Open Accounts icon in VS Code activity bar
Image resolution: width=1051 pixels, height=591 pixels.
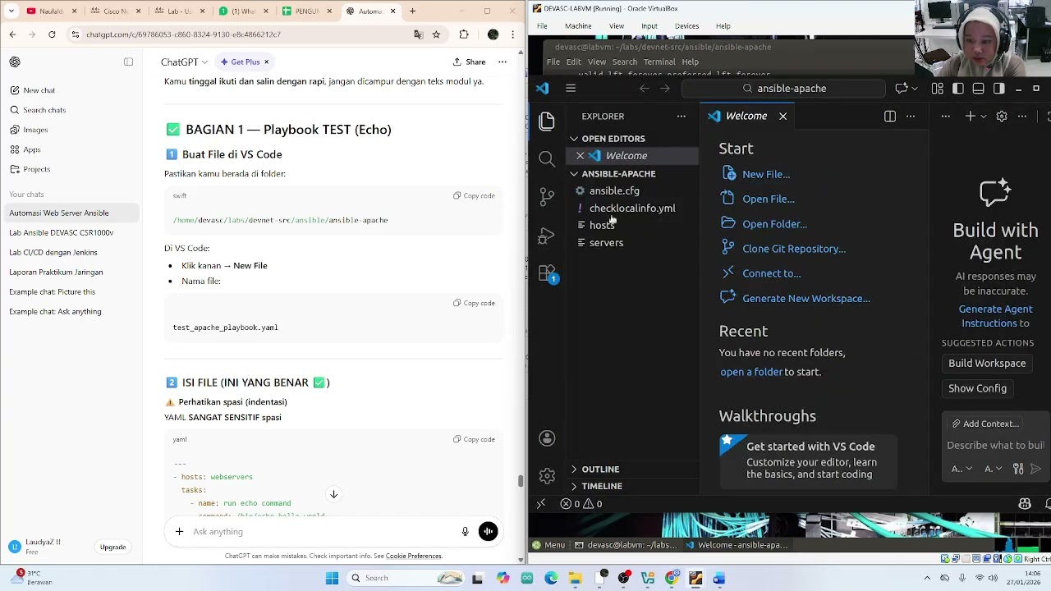coord(547,438)
